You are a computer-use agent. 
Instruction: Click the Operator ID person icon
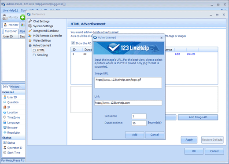[x=5, y=148]
